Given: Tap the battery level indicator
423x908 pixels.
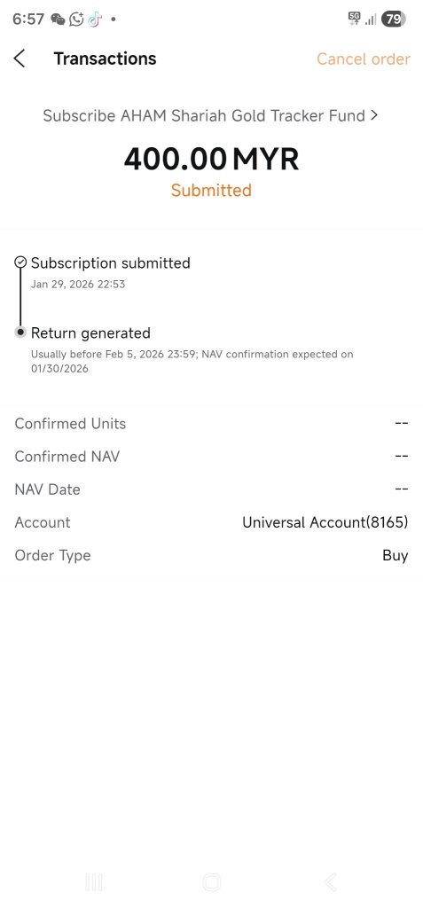Looking at the screenshot, I should click(x=394, y=20).
